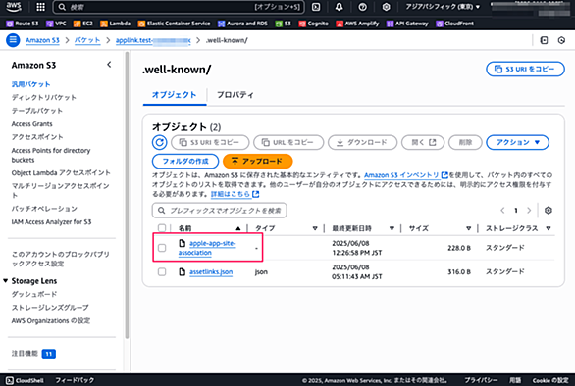The width and height of the screenshot is (575, 386).
Task: Open the VPC bookmark
Action: coord(56,24)
